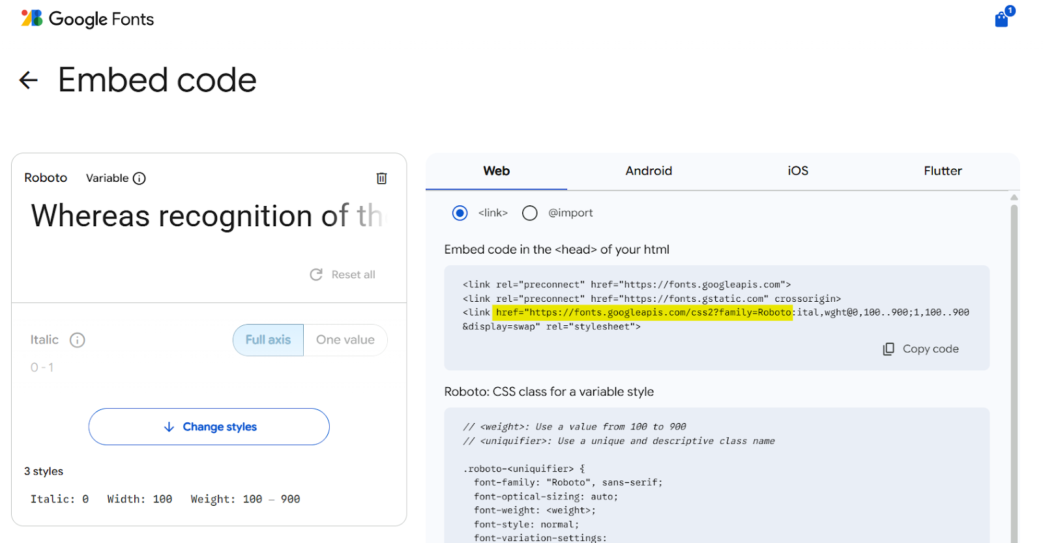Click the font-optical-sizing CSS line

click(546, 497)
